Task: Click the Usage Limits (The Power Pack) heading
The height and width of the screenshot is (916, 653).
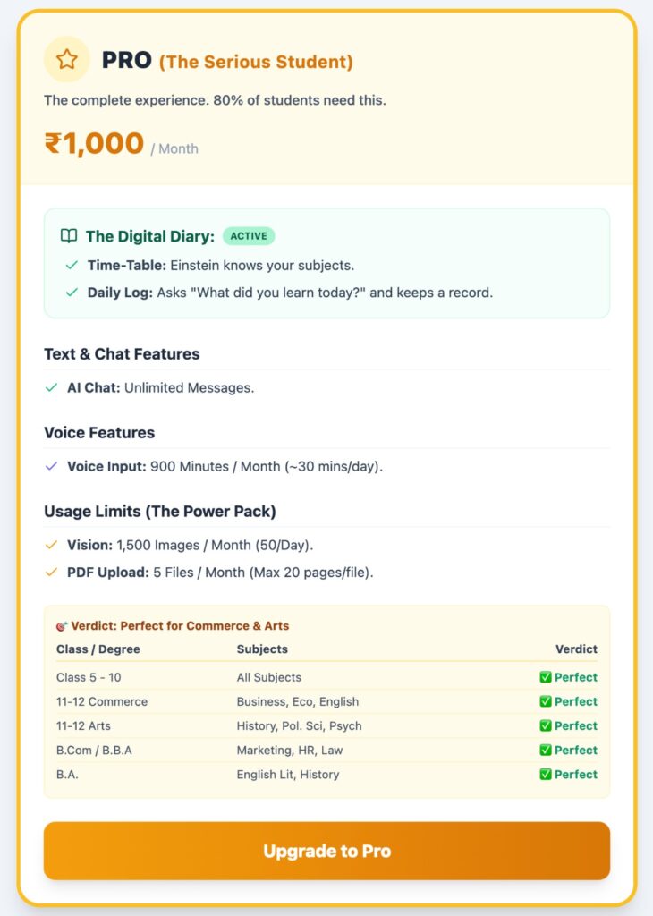Action: click(160, 512)
